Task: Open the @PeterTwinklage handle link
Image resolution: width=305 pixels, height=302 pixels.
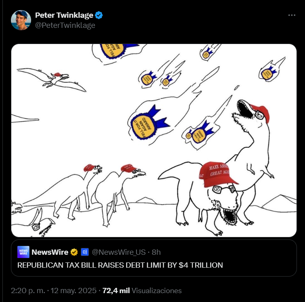Action: pyautogui.click(x=65, y=25)
